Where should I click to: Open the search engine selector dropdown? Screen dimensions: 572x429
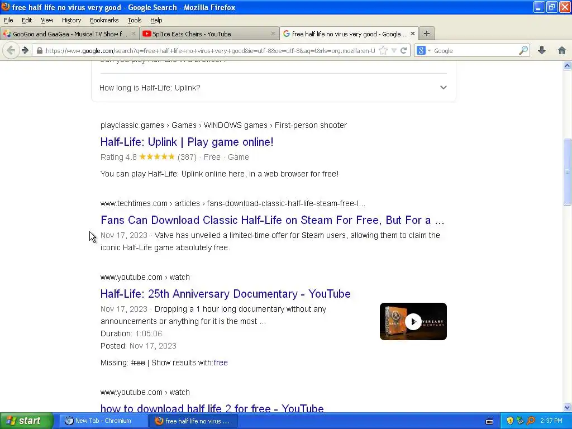click(424, 51)
